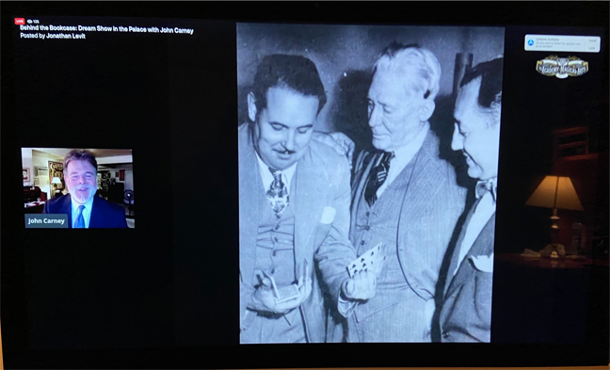The image size is (610, 370).
Task: Click the eye viewer count icon
Action: pyautogui.click(x=29, y=22)
